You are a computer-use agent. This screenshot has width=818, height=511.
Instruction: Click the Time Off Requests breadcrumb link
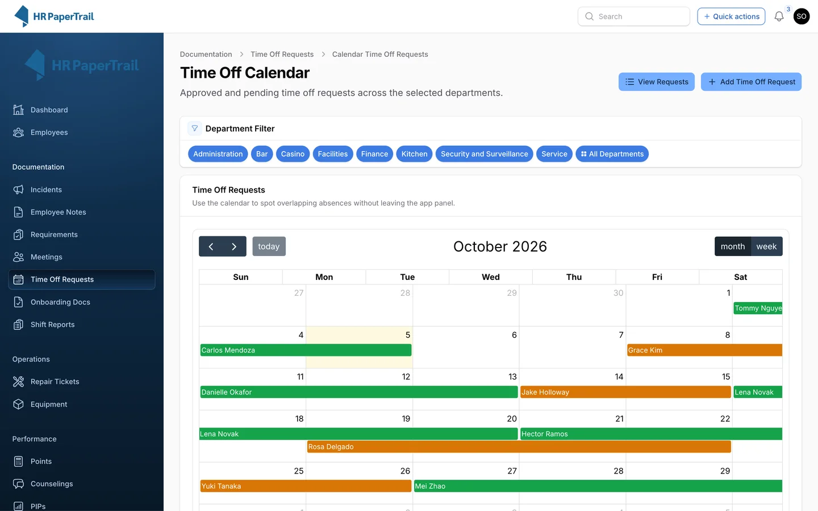pos(282,55)
